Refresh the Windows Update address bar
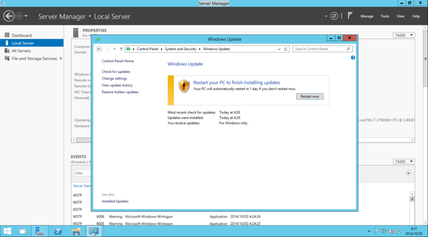The width and height of the screenshot is (428, 237). [x=286, y=49]
